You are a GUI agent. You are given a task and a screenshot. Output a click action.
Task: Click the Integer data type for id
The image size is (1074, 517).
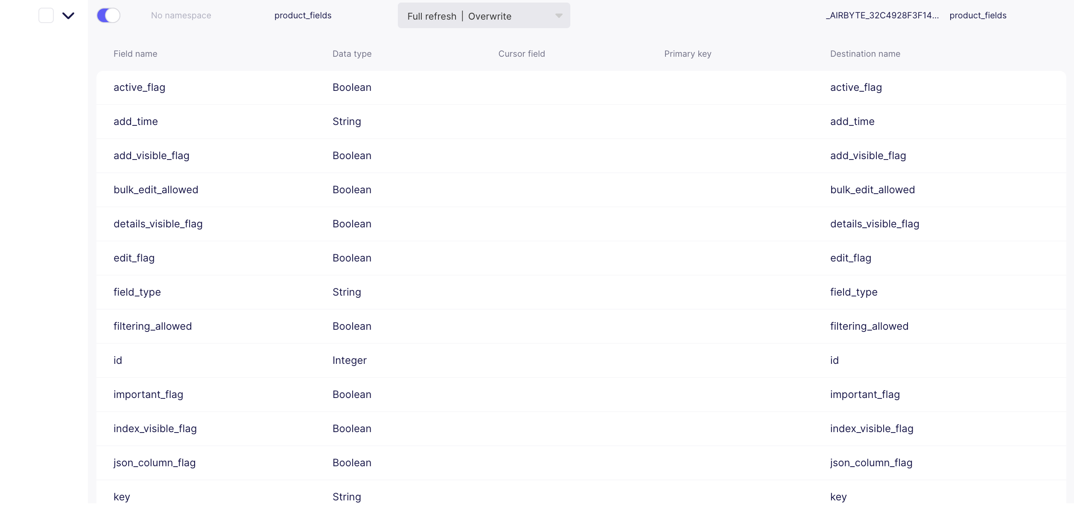pos(349,360)
